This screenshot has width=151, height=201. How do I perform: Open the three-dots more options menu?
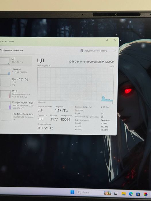pos(114,51)
